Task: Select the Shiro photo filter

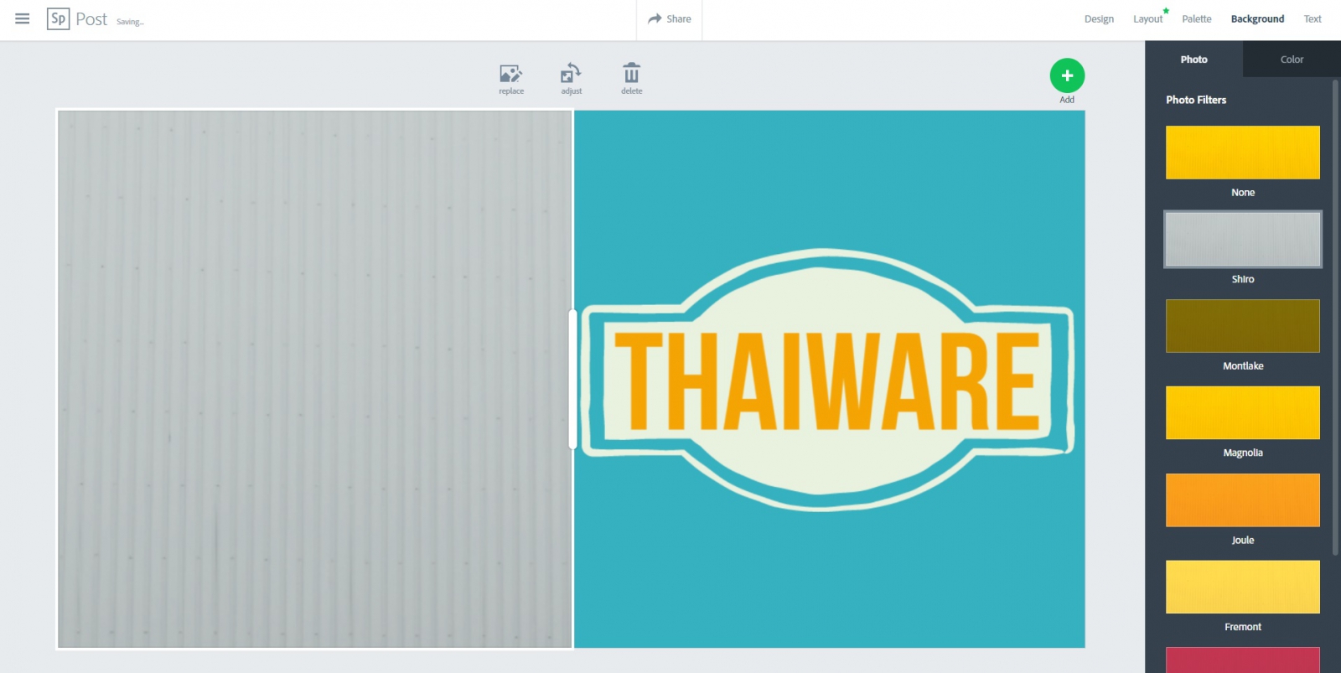Action: [1243, 240]
